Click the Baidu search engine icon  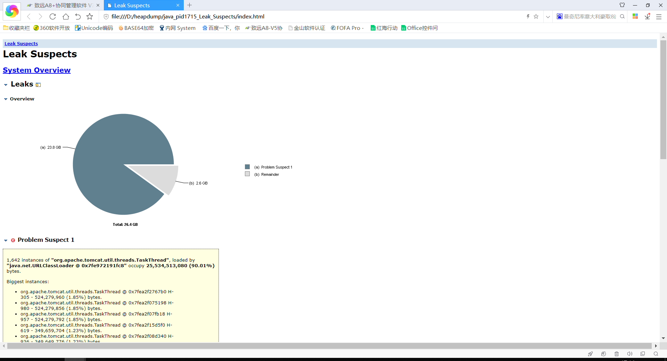[x=560, y=16]
